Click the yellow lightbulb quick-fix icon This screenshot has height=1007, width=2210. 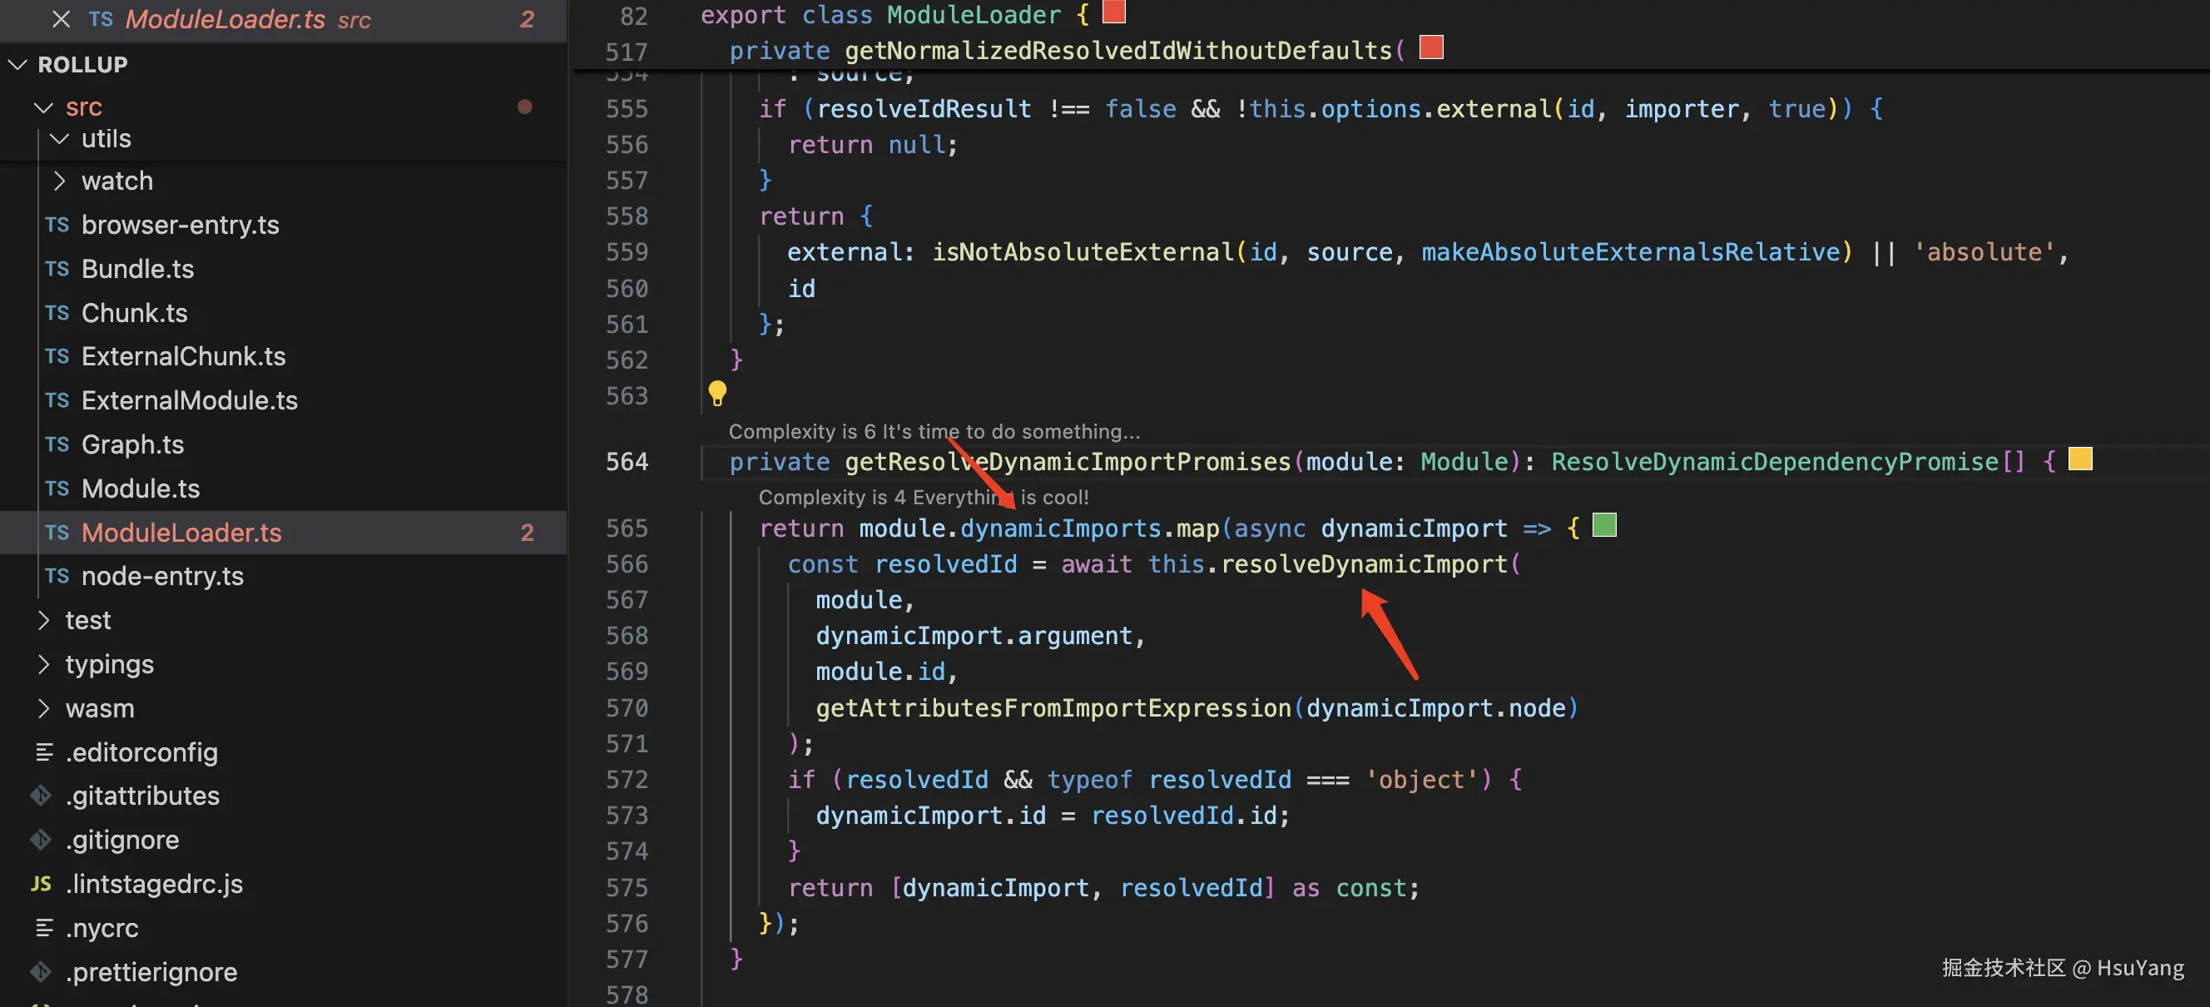(x=717, y=393)
